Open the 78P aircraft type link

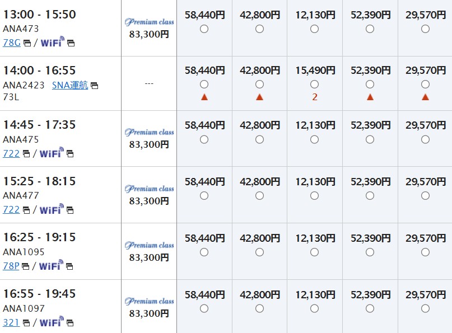[x=12, y=265]
